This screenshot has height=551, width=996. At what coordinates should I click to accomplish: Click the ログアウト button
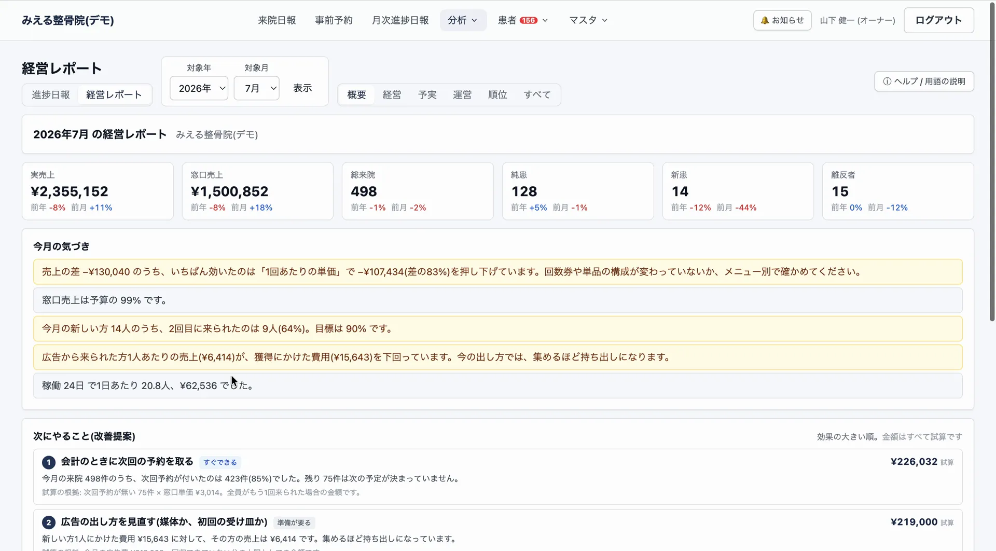[939, 20]
